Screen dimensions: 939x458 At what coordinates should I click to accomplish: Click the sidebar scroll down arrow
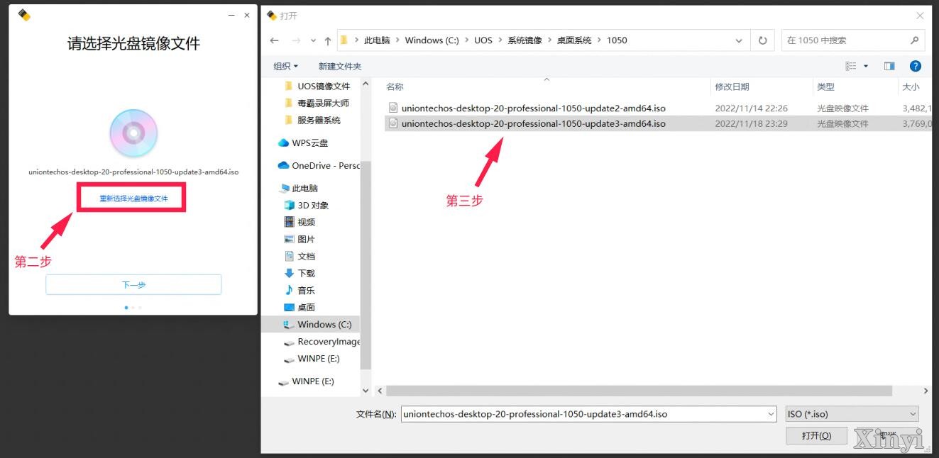[x=366, y=390]
